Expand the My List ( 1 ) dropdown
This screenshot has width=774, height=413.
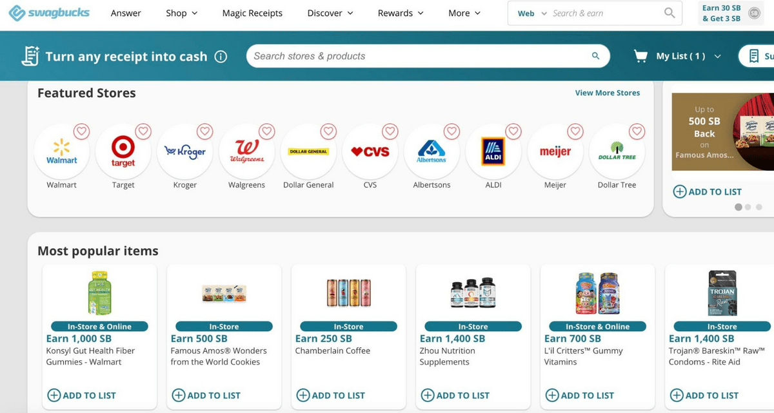[x=688, y=56]
